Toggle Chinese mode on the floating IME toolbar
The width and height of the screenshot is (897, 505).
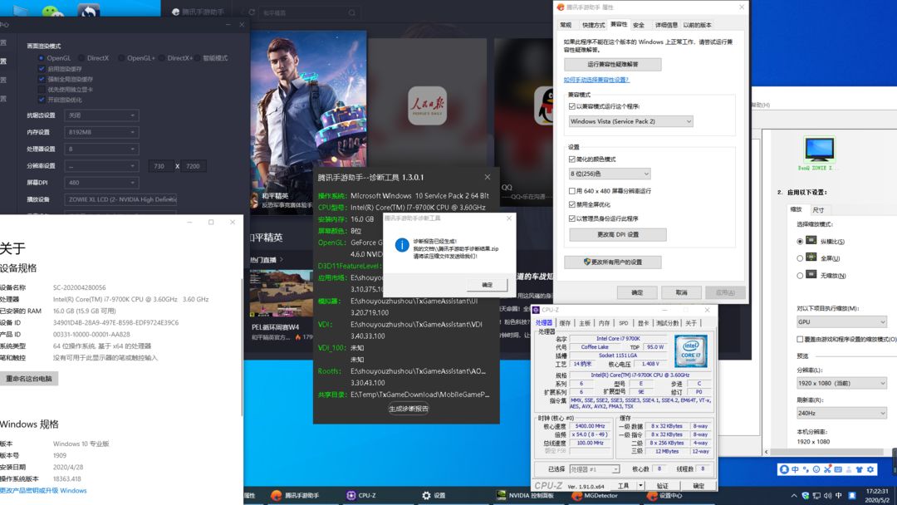(x=795, y=469)
